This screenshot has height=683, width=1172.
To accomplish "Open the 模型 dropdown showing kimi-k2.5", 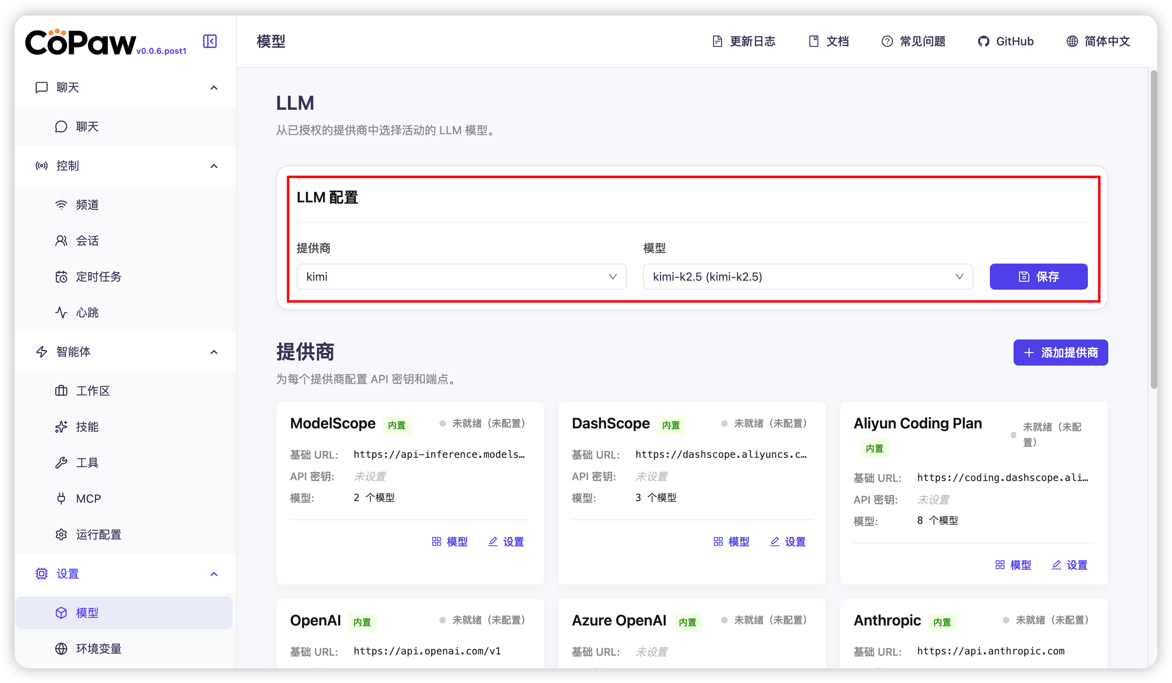I will point(807,277).
